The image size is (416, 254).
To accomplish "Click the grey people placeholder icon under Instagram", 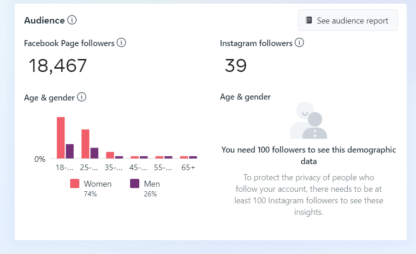I will (x=309, y=121).
